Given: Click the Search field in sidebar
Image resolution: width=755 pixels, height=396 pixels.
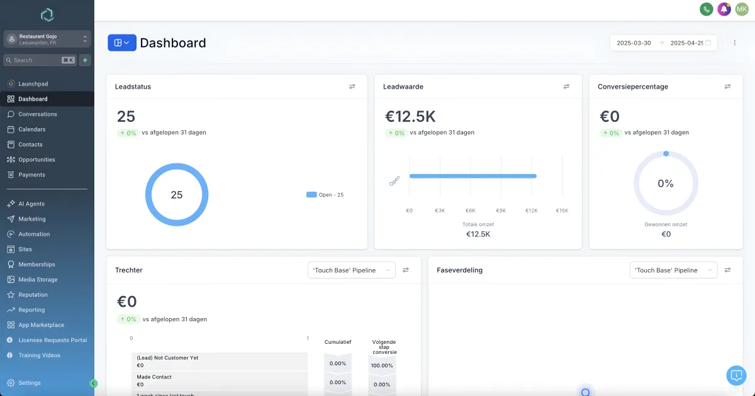Looking at the screenshot, I should 40,60.
